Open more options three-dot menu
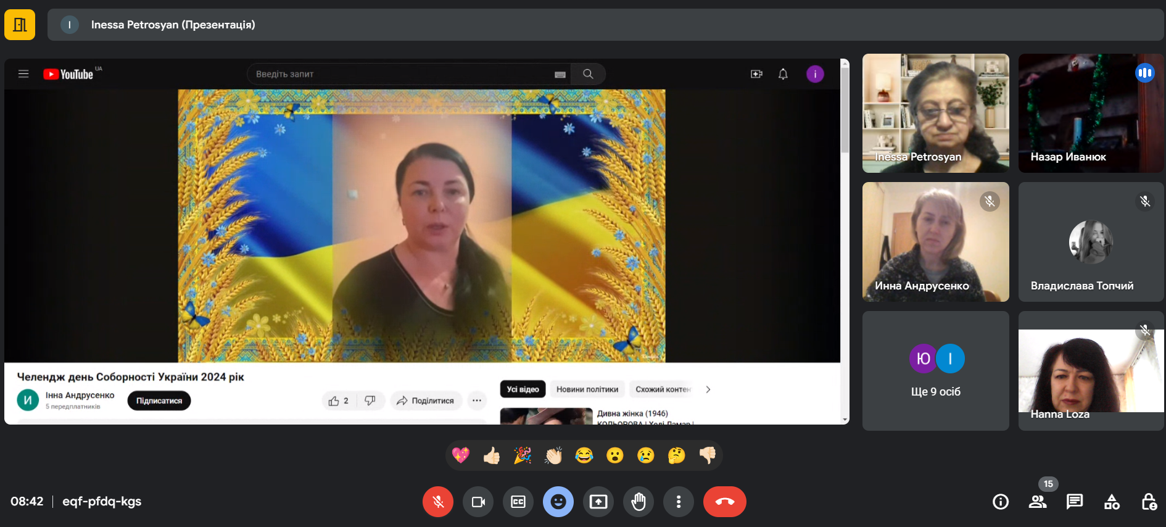The height and width of the screenshot is (527, 1166). (679, 502)
